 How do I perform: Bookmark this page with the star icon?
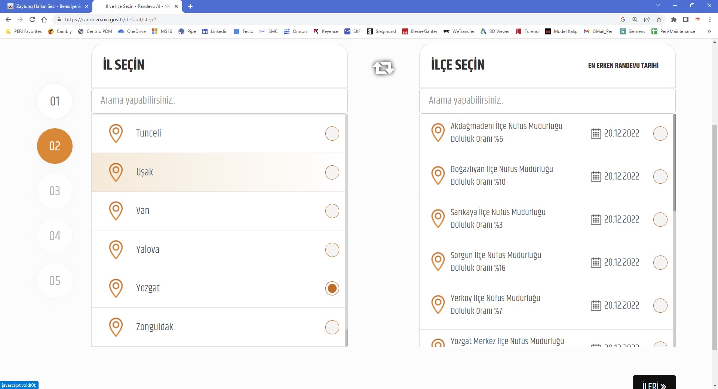659,19
